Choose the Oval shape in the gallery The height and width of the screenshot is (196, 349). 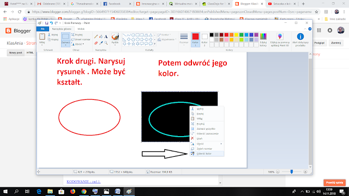pos(133,35)
